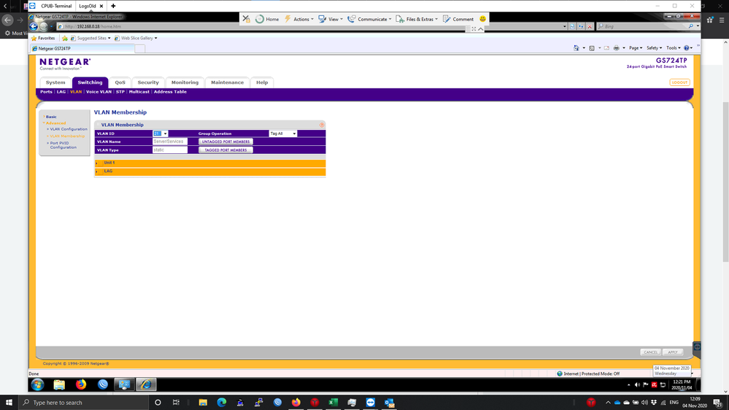Open the STP submenu link
The width and height of the screenshot is (729, 410).
coord(120,92)
